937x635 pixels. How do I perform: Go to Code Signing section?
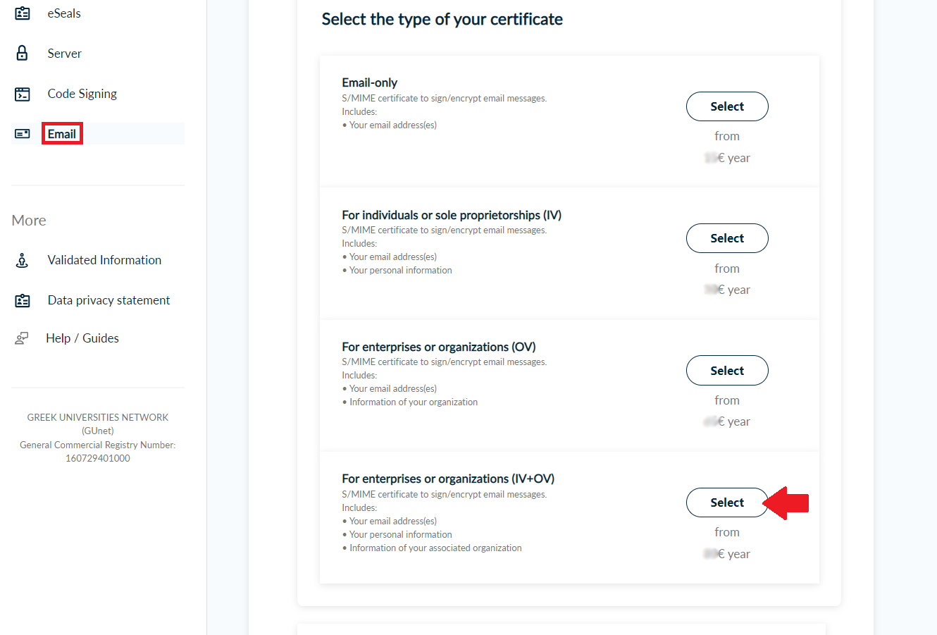point(82,94)
